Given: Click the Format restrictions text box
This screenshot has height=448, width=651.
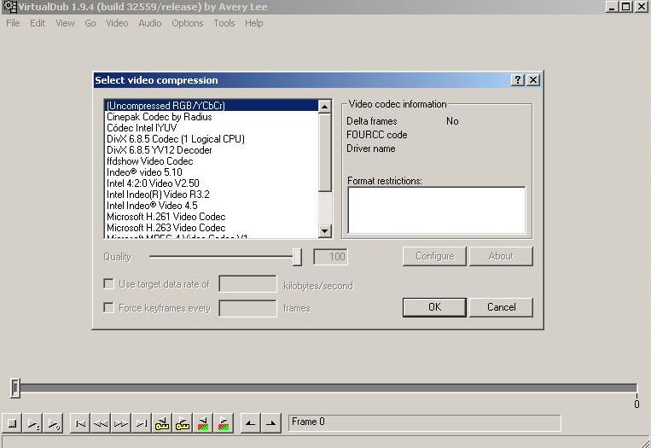Looking at the screenshot, I should pos(436,211).
